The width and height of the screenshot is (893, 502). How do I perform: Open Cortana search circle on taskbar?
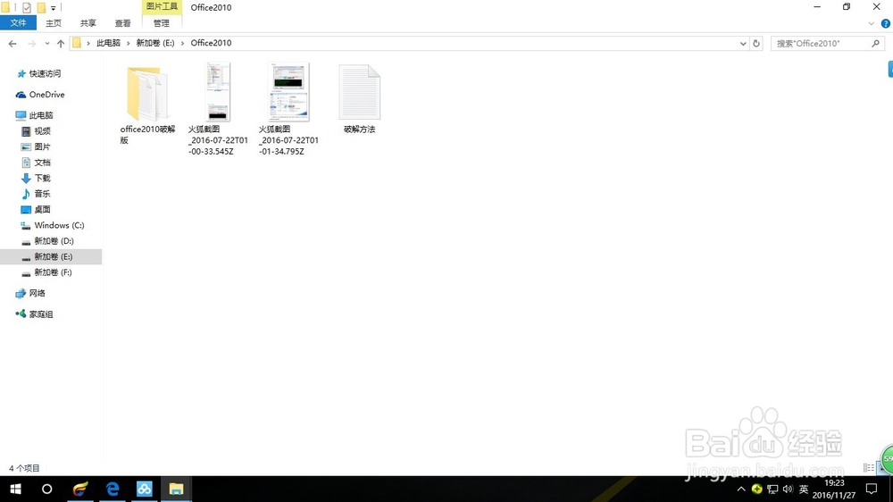point(47,489)
